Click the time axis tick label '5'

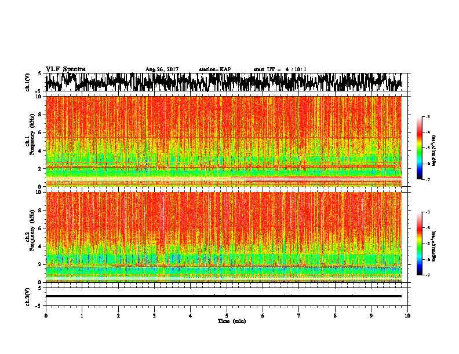[x=227, y=316]
